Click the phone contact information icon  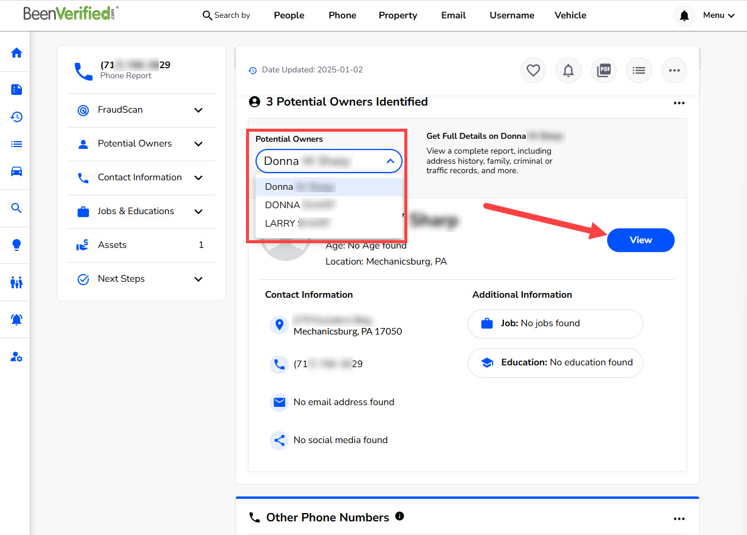point(279,364)
